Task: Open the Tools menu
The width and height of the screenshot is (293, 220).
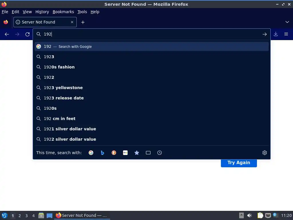Action: [x=82, y=12]
